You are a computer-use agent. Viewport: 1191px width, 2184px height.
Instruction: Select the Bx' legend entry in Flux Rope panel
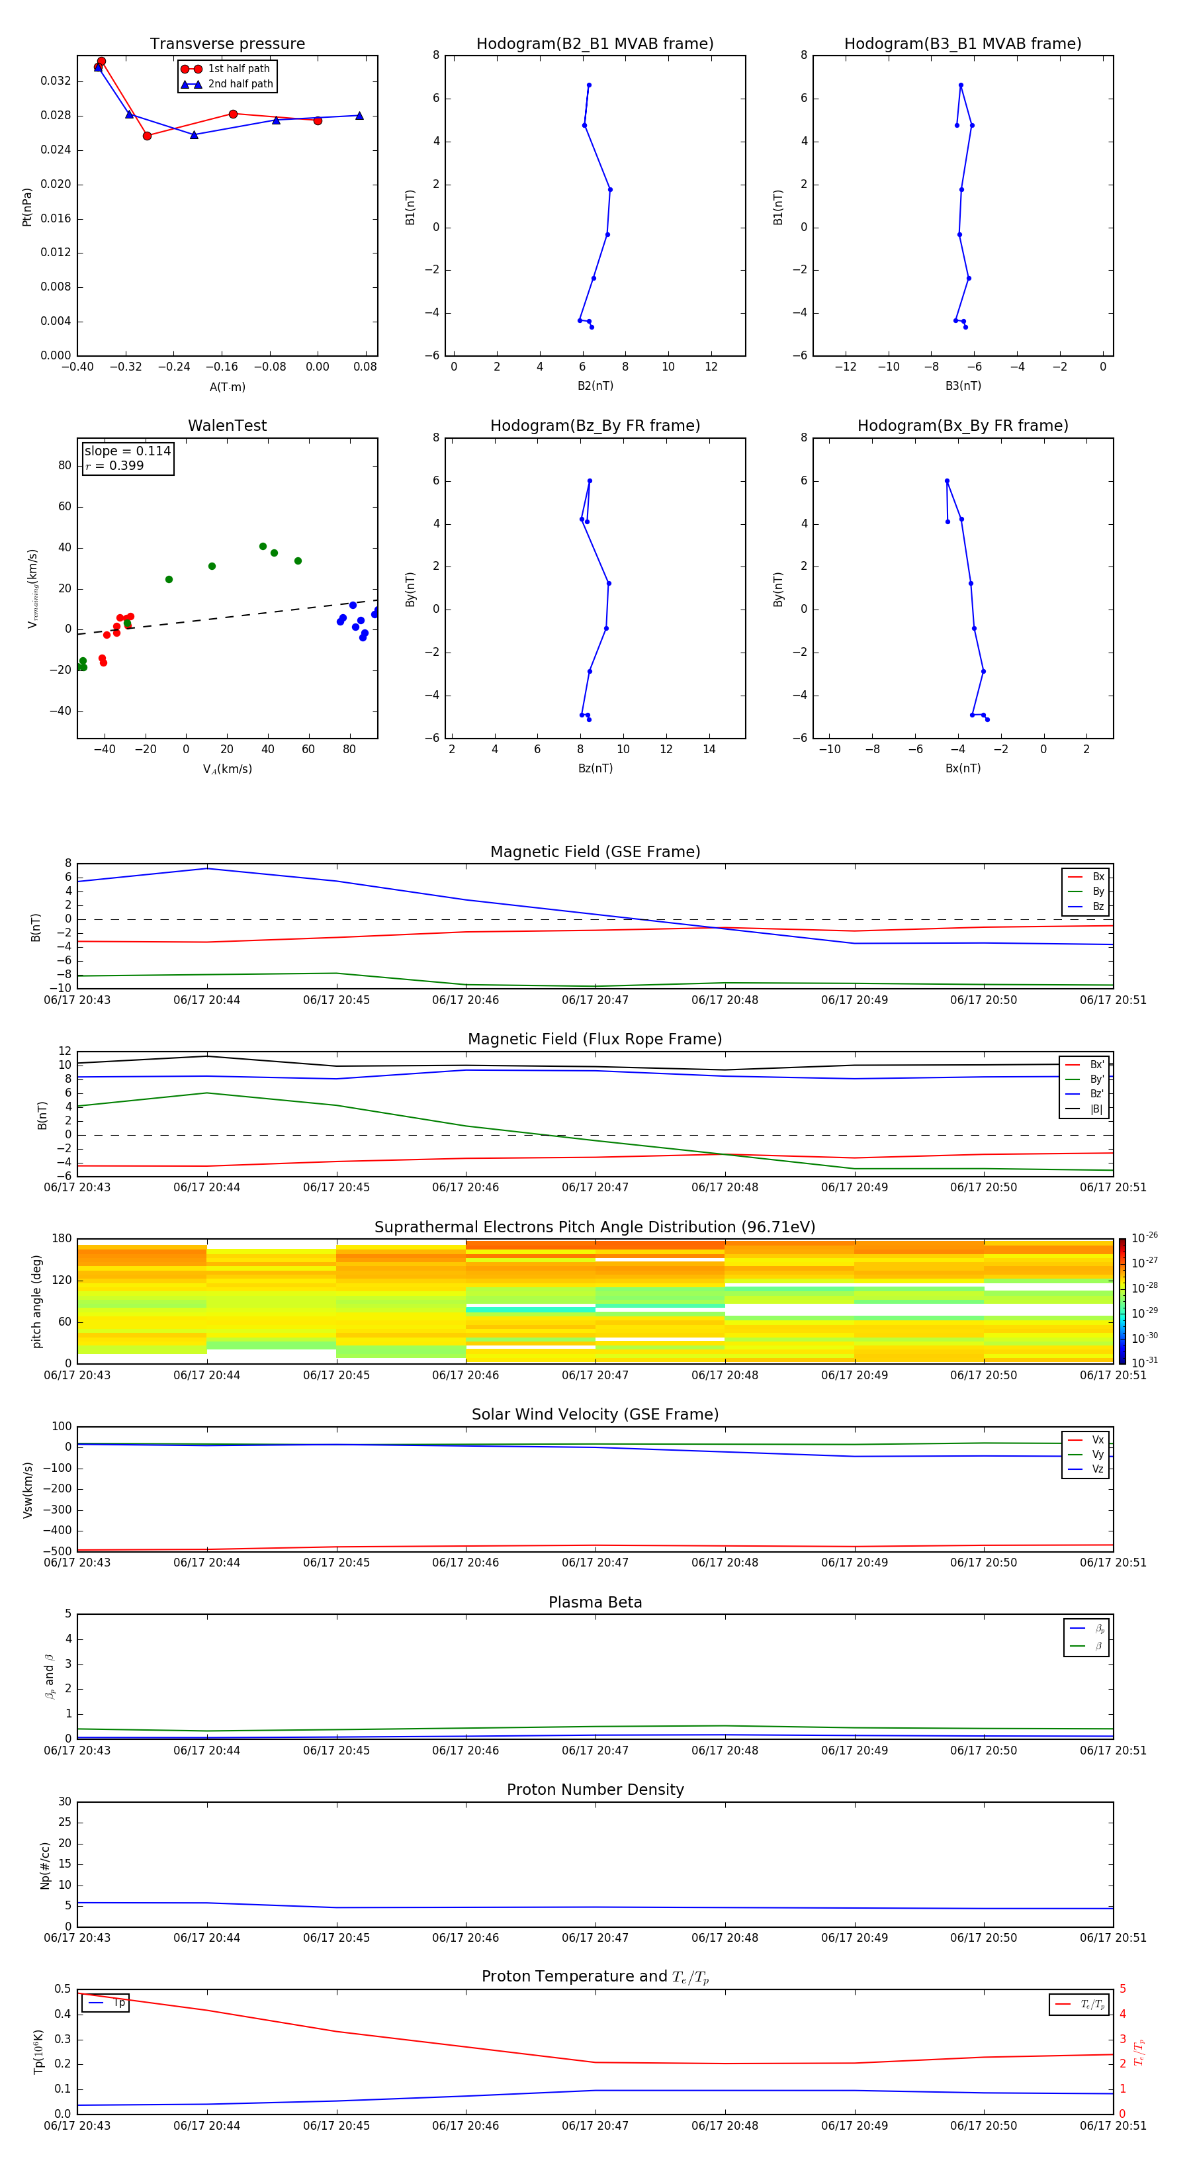[1084, 1065]
